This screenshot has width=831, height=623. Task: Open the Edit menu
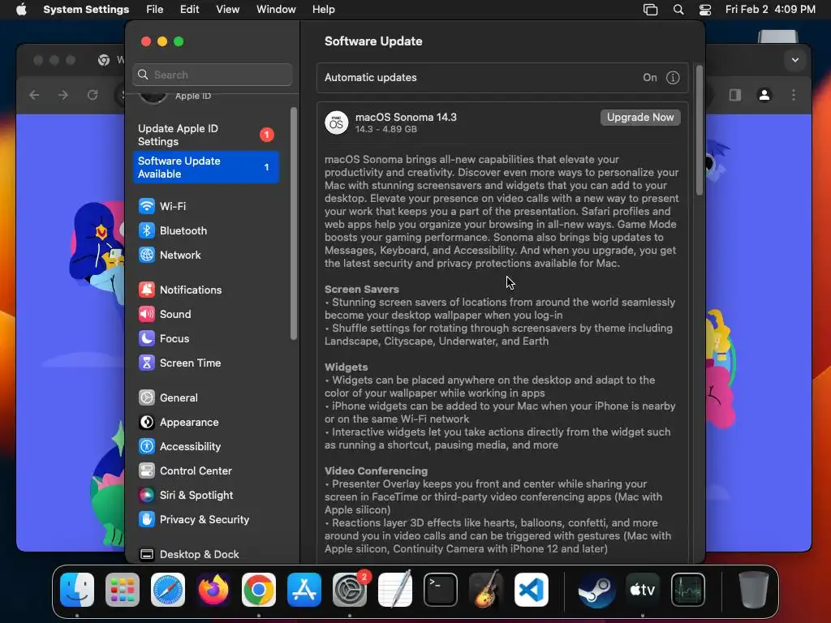(x=189, y=10)
